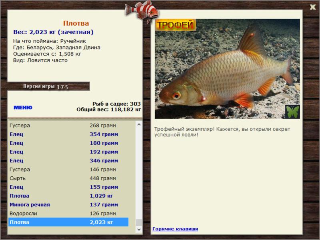Select the Елец 346 грамм row

tap(68, 160)
